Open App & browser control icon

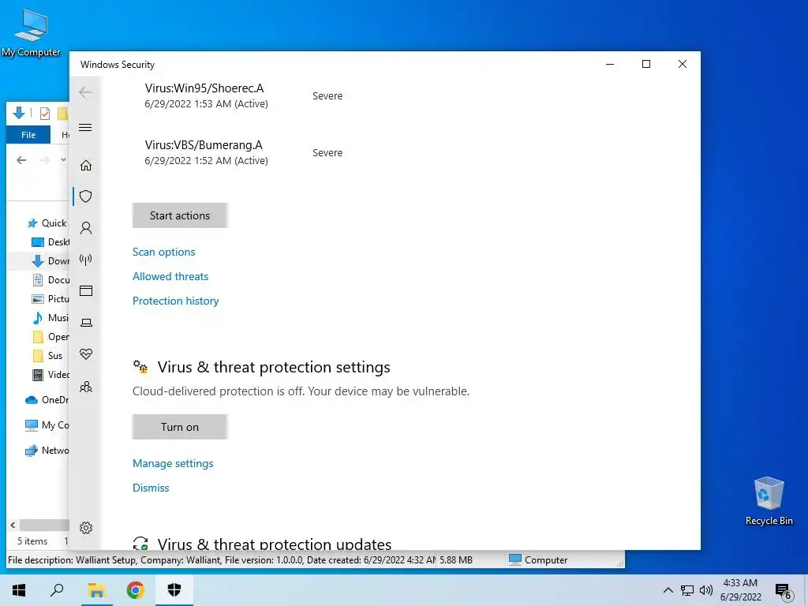85,291
